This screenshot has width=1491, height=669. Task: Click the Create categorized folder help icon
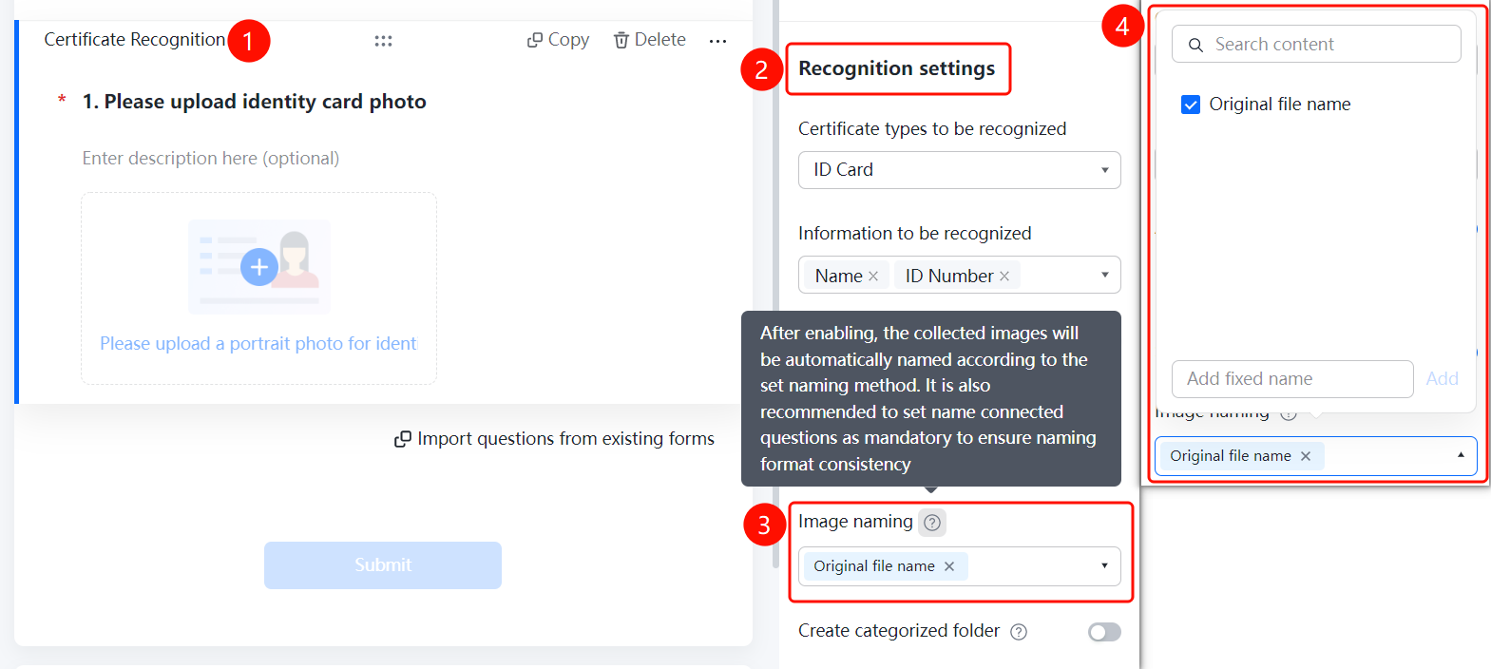(1019, 632)
